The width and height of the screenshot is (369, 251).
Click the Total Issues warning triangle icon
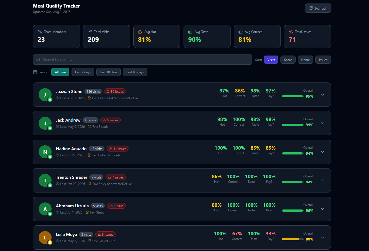pyautogui.click(x=291, y=32)
